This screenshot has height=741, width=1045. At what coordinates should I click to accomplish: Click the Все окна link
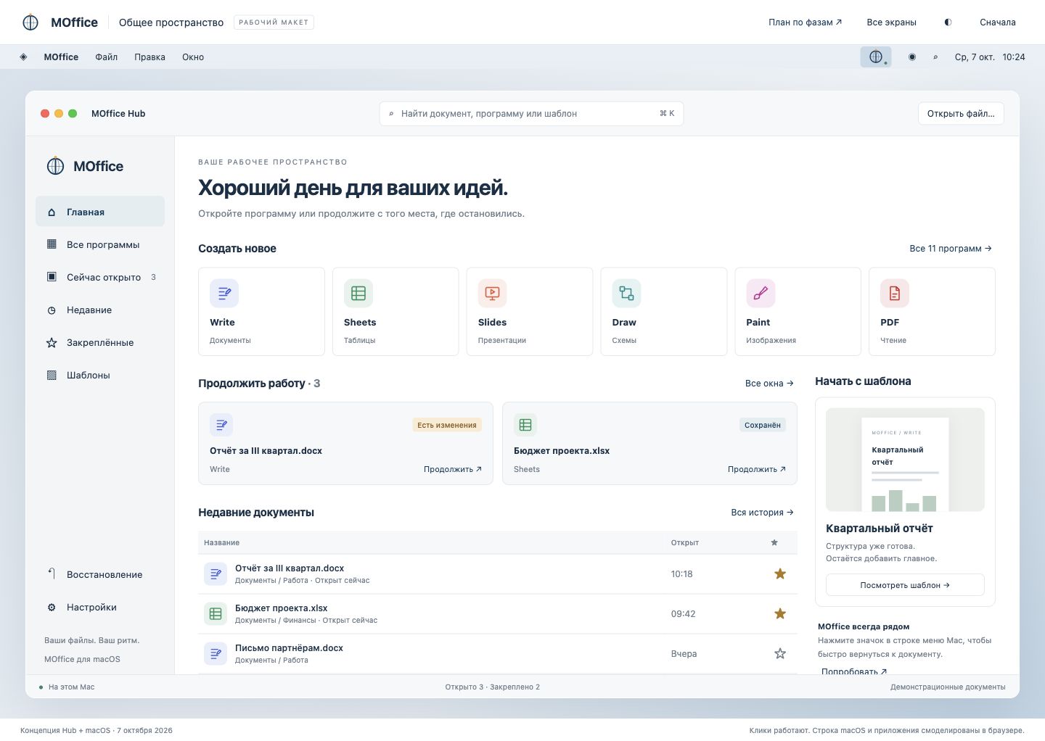coord(769,384)
